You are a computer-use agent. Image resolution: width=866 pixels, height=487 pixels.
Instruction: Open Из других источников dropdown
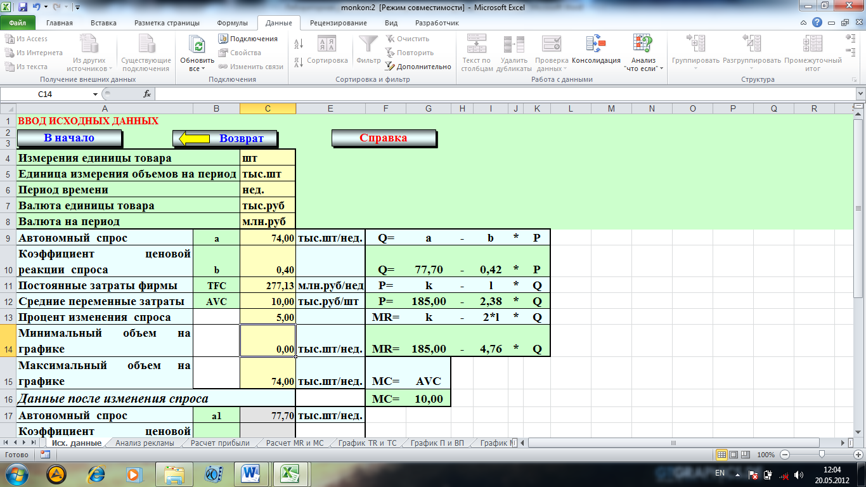pos(89,53)
